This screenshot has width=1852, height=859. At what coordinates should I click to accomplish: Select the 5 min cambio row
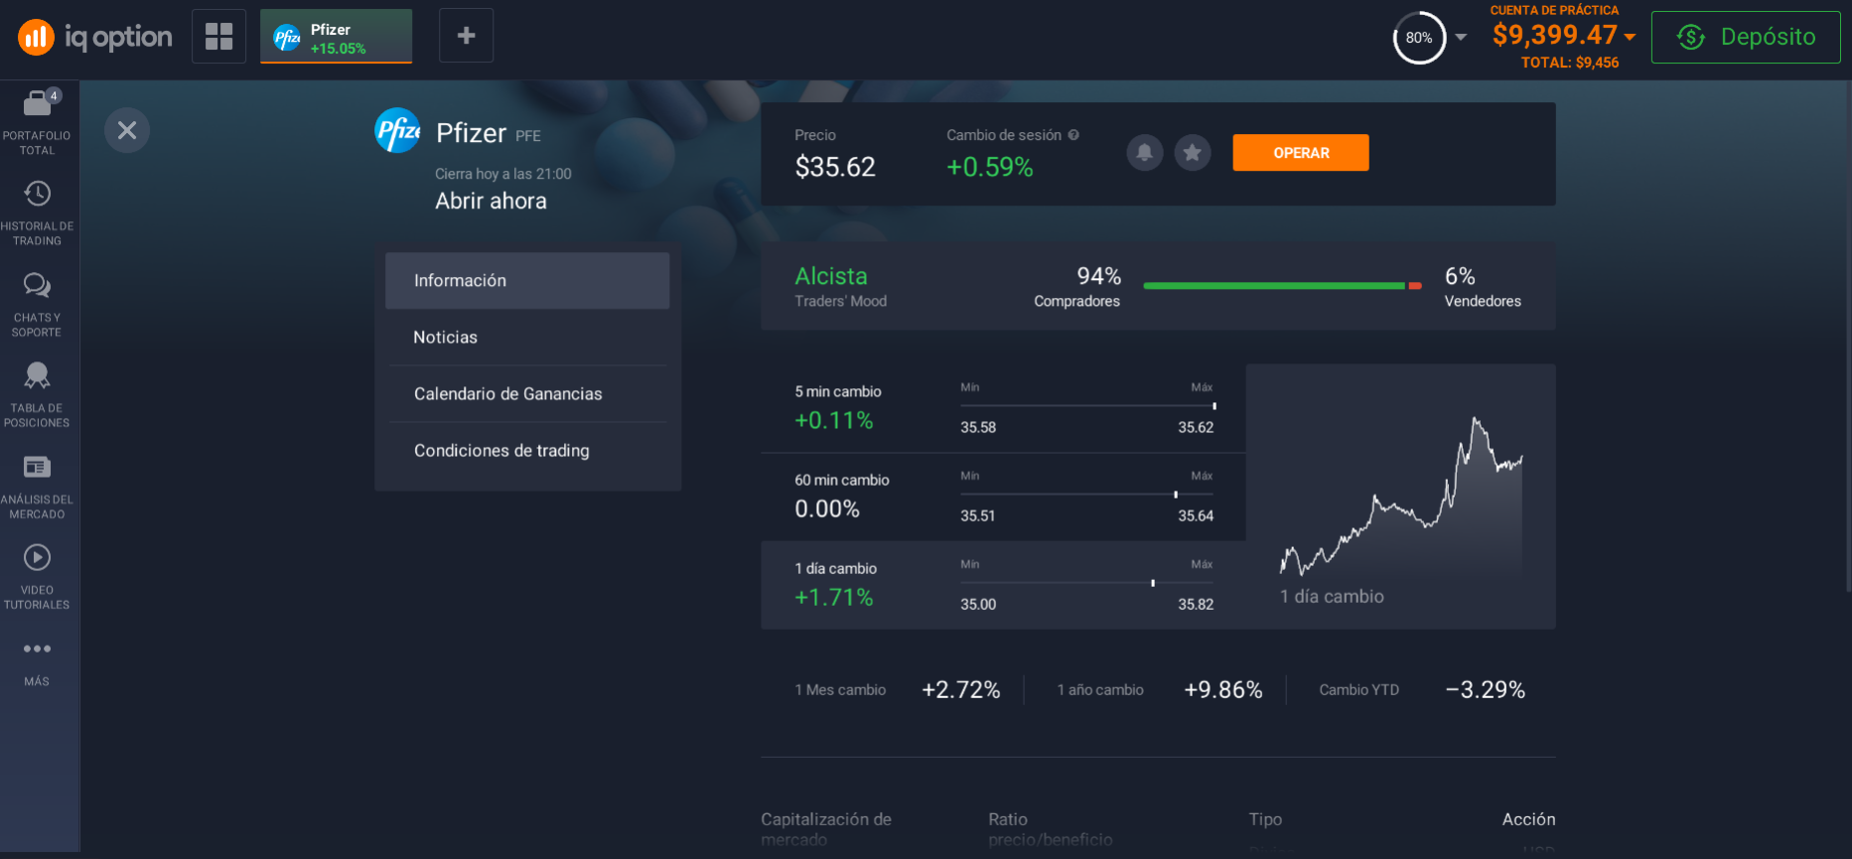click(1003, 409)
